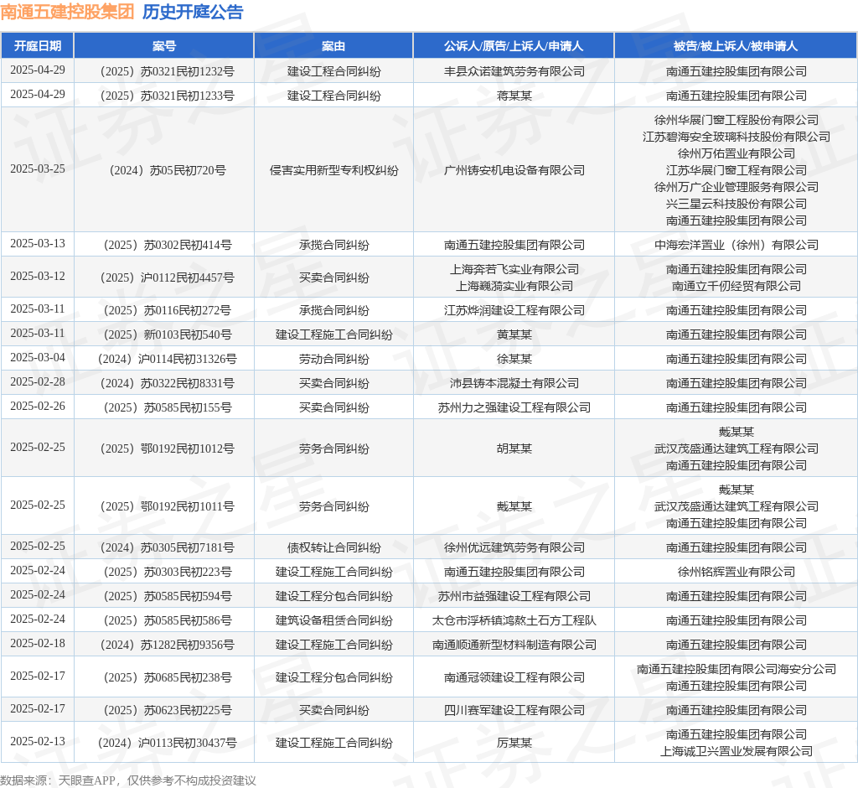
Task: Click the 劳动合同纠纷 case cause
Action: click(x=333, y=359)
